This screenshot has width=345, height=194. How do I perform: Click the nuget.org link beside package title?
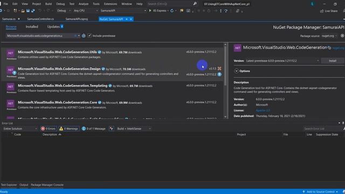[x=339, y=48]
